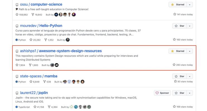This screenshot has height=111, width=207.
Task: Click the '283 stars today' text
Action: click(183, 65)
